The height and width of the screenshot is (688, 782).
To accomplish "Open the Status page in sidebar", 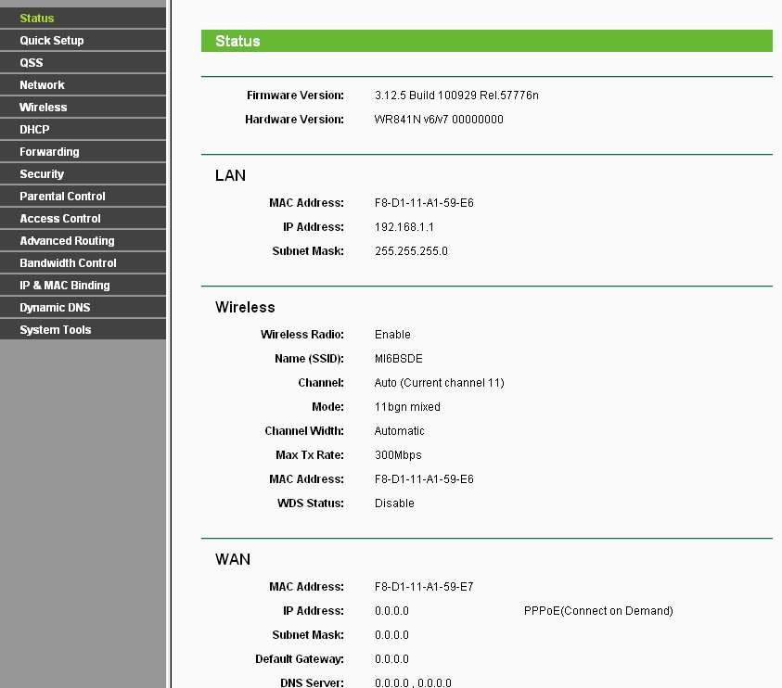I will [37, 18].
